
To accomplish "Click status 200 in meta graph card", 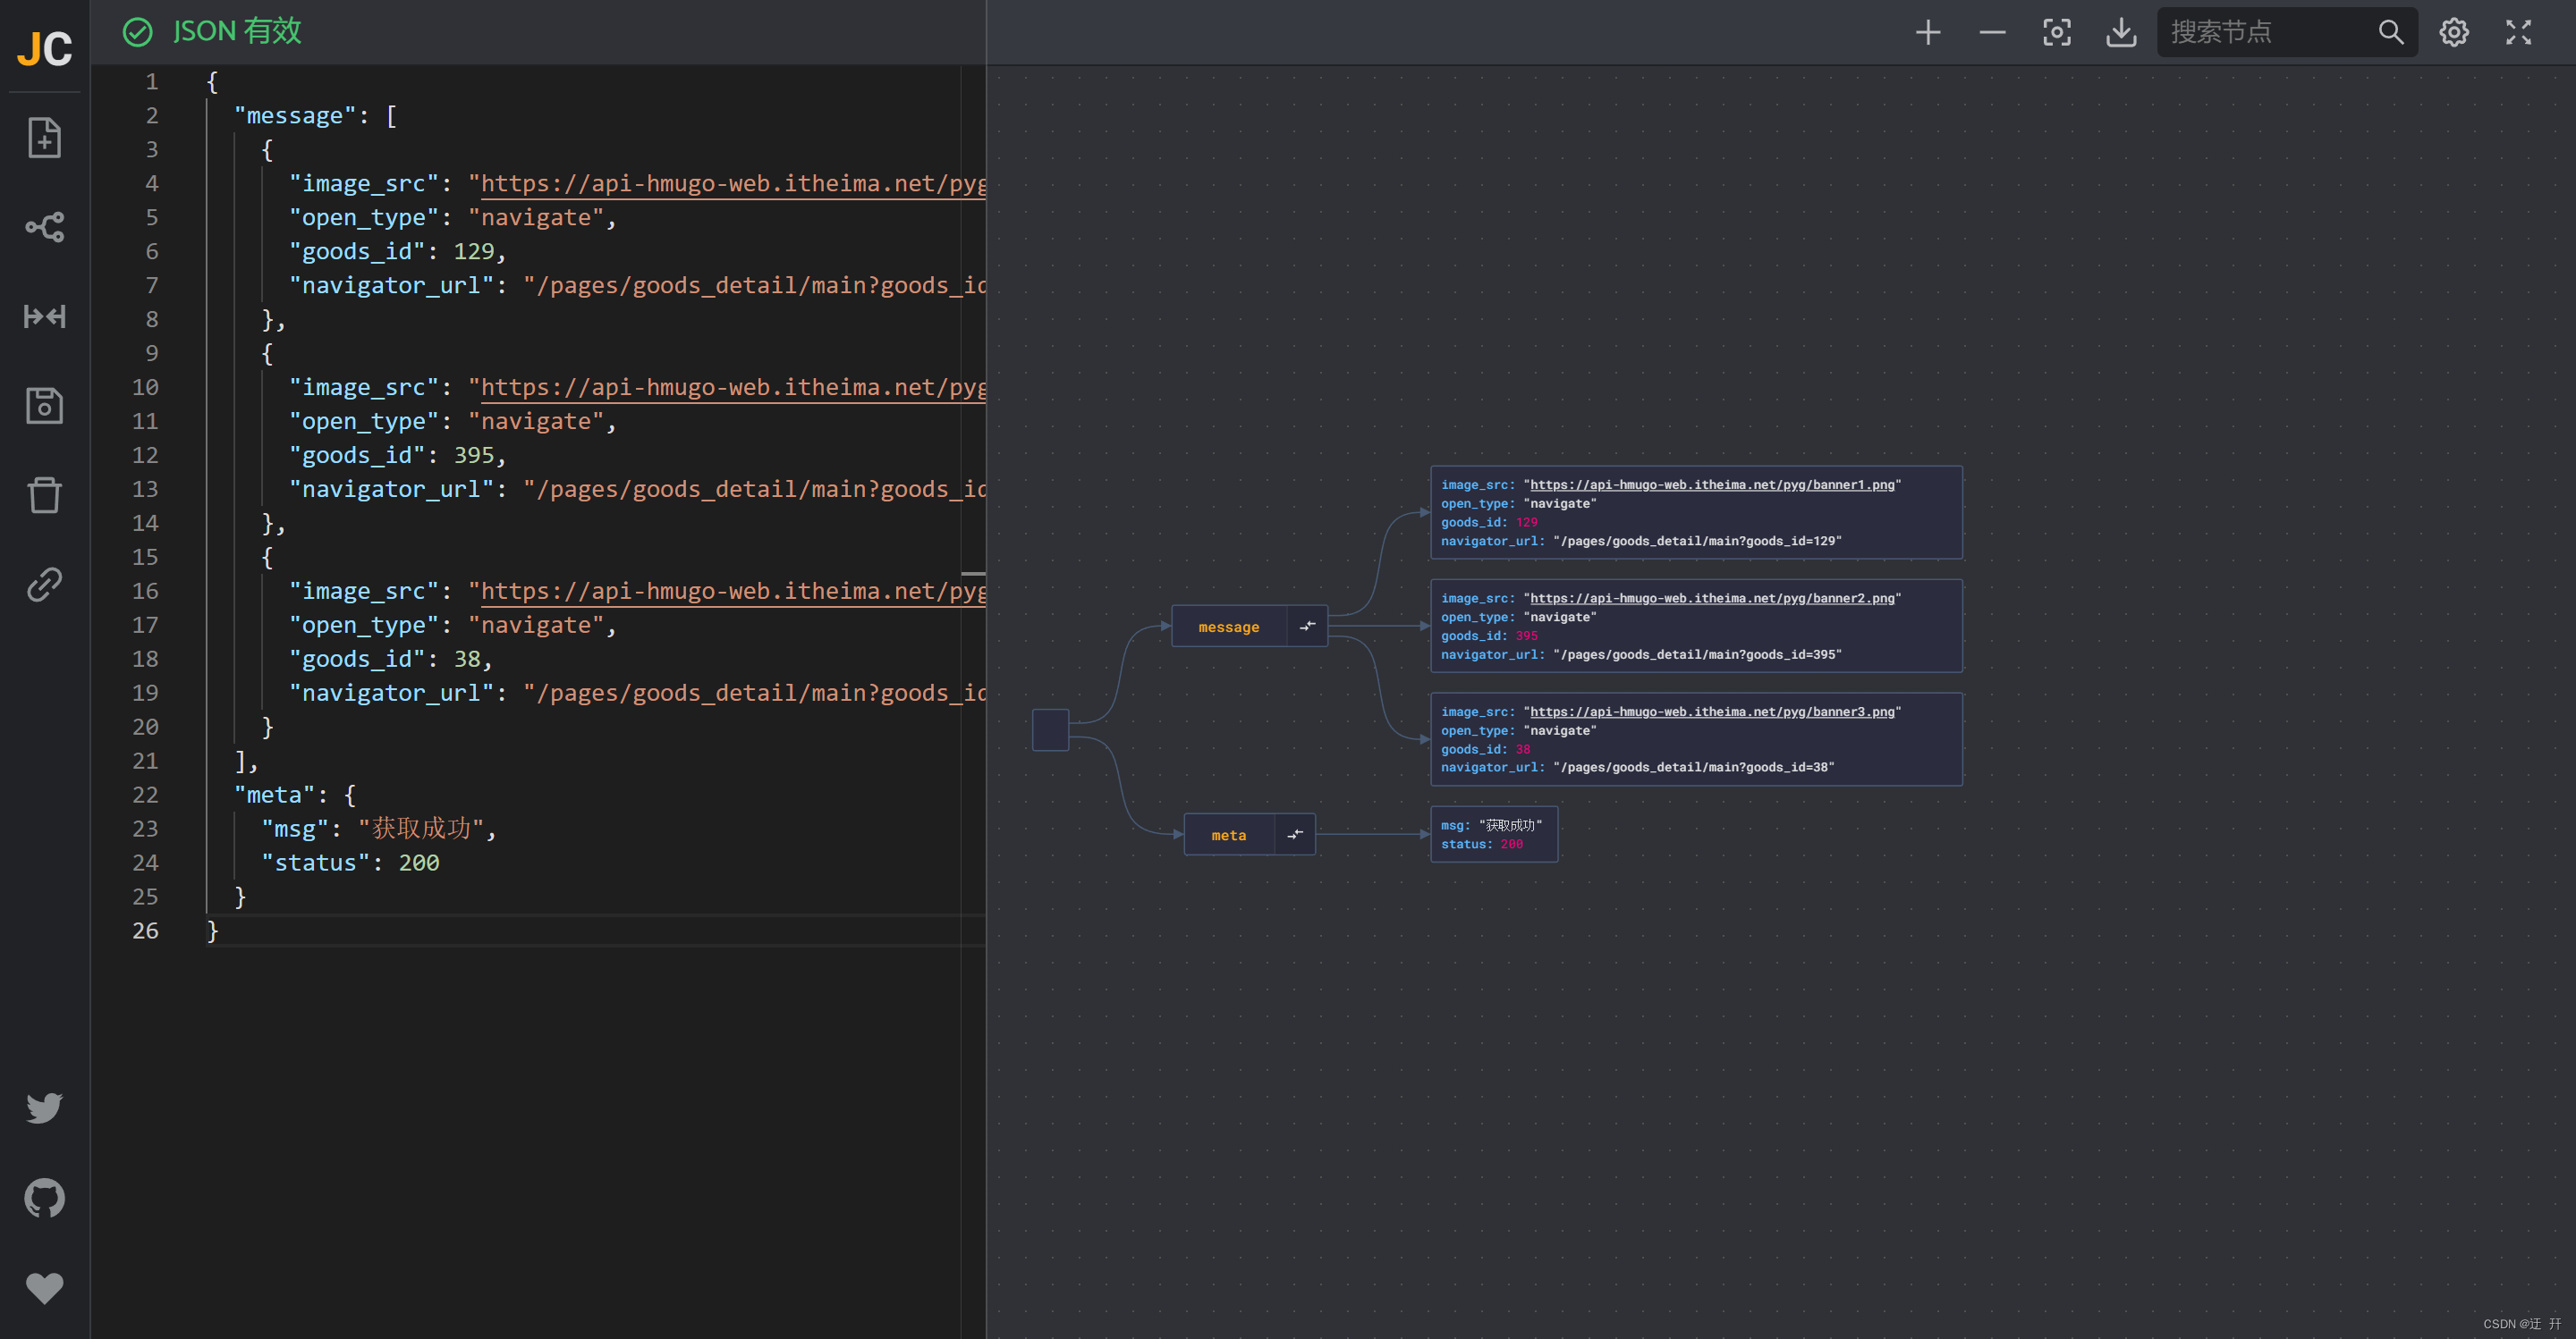I will (1511, 844).
